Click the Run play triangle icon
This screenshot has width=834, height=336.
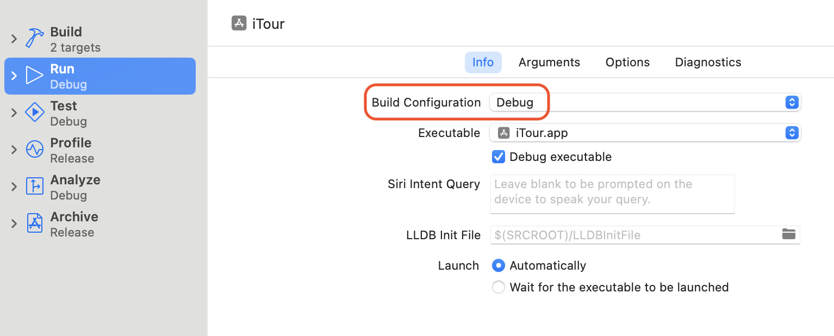tap(35, 76)
